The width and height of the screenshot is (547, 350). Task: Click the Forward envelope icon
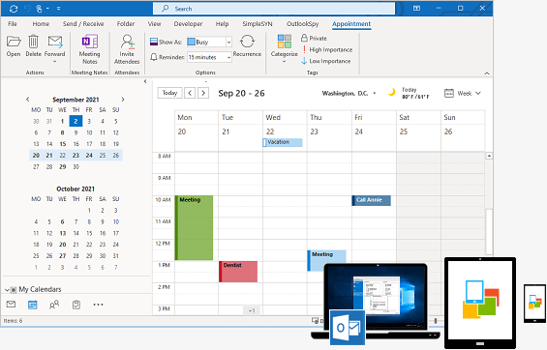point(55,42)
